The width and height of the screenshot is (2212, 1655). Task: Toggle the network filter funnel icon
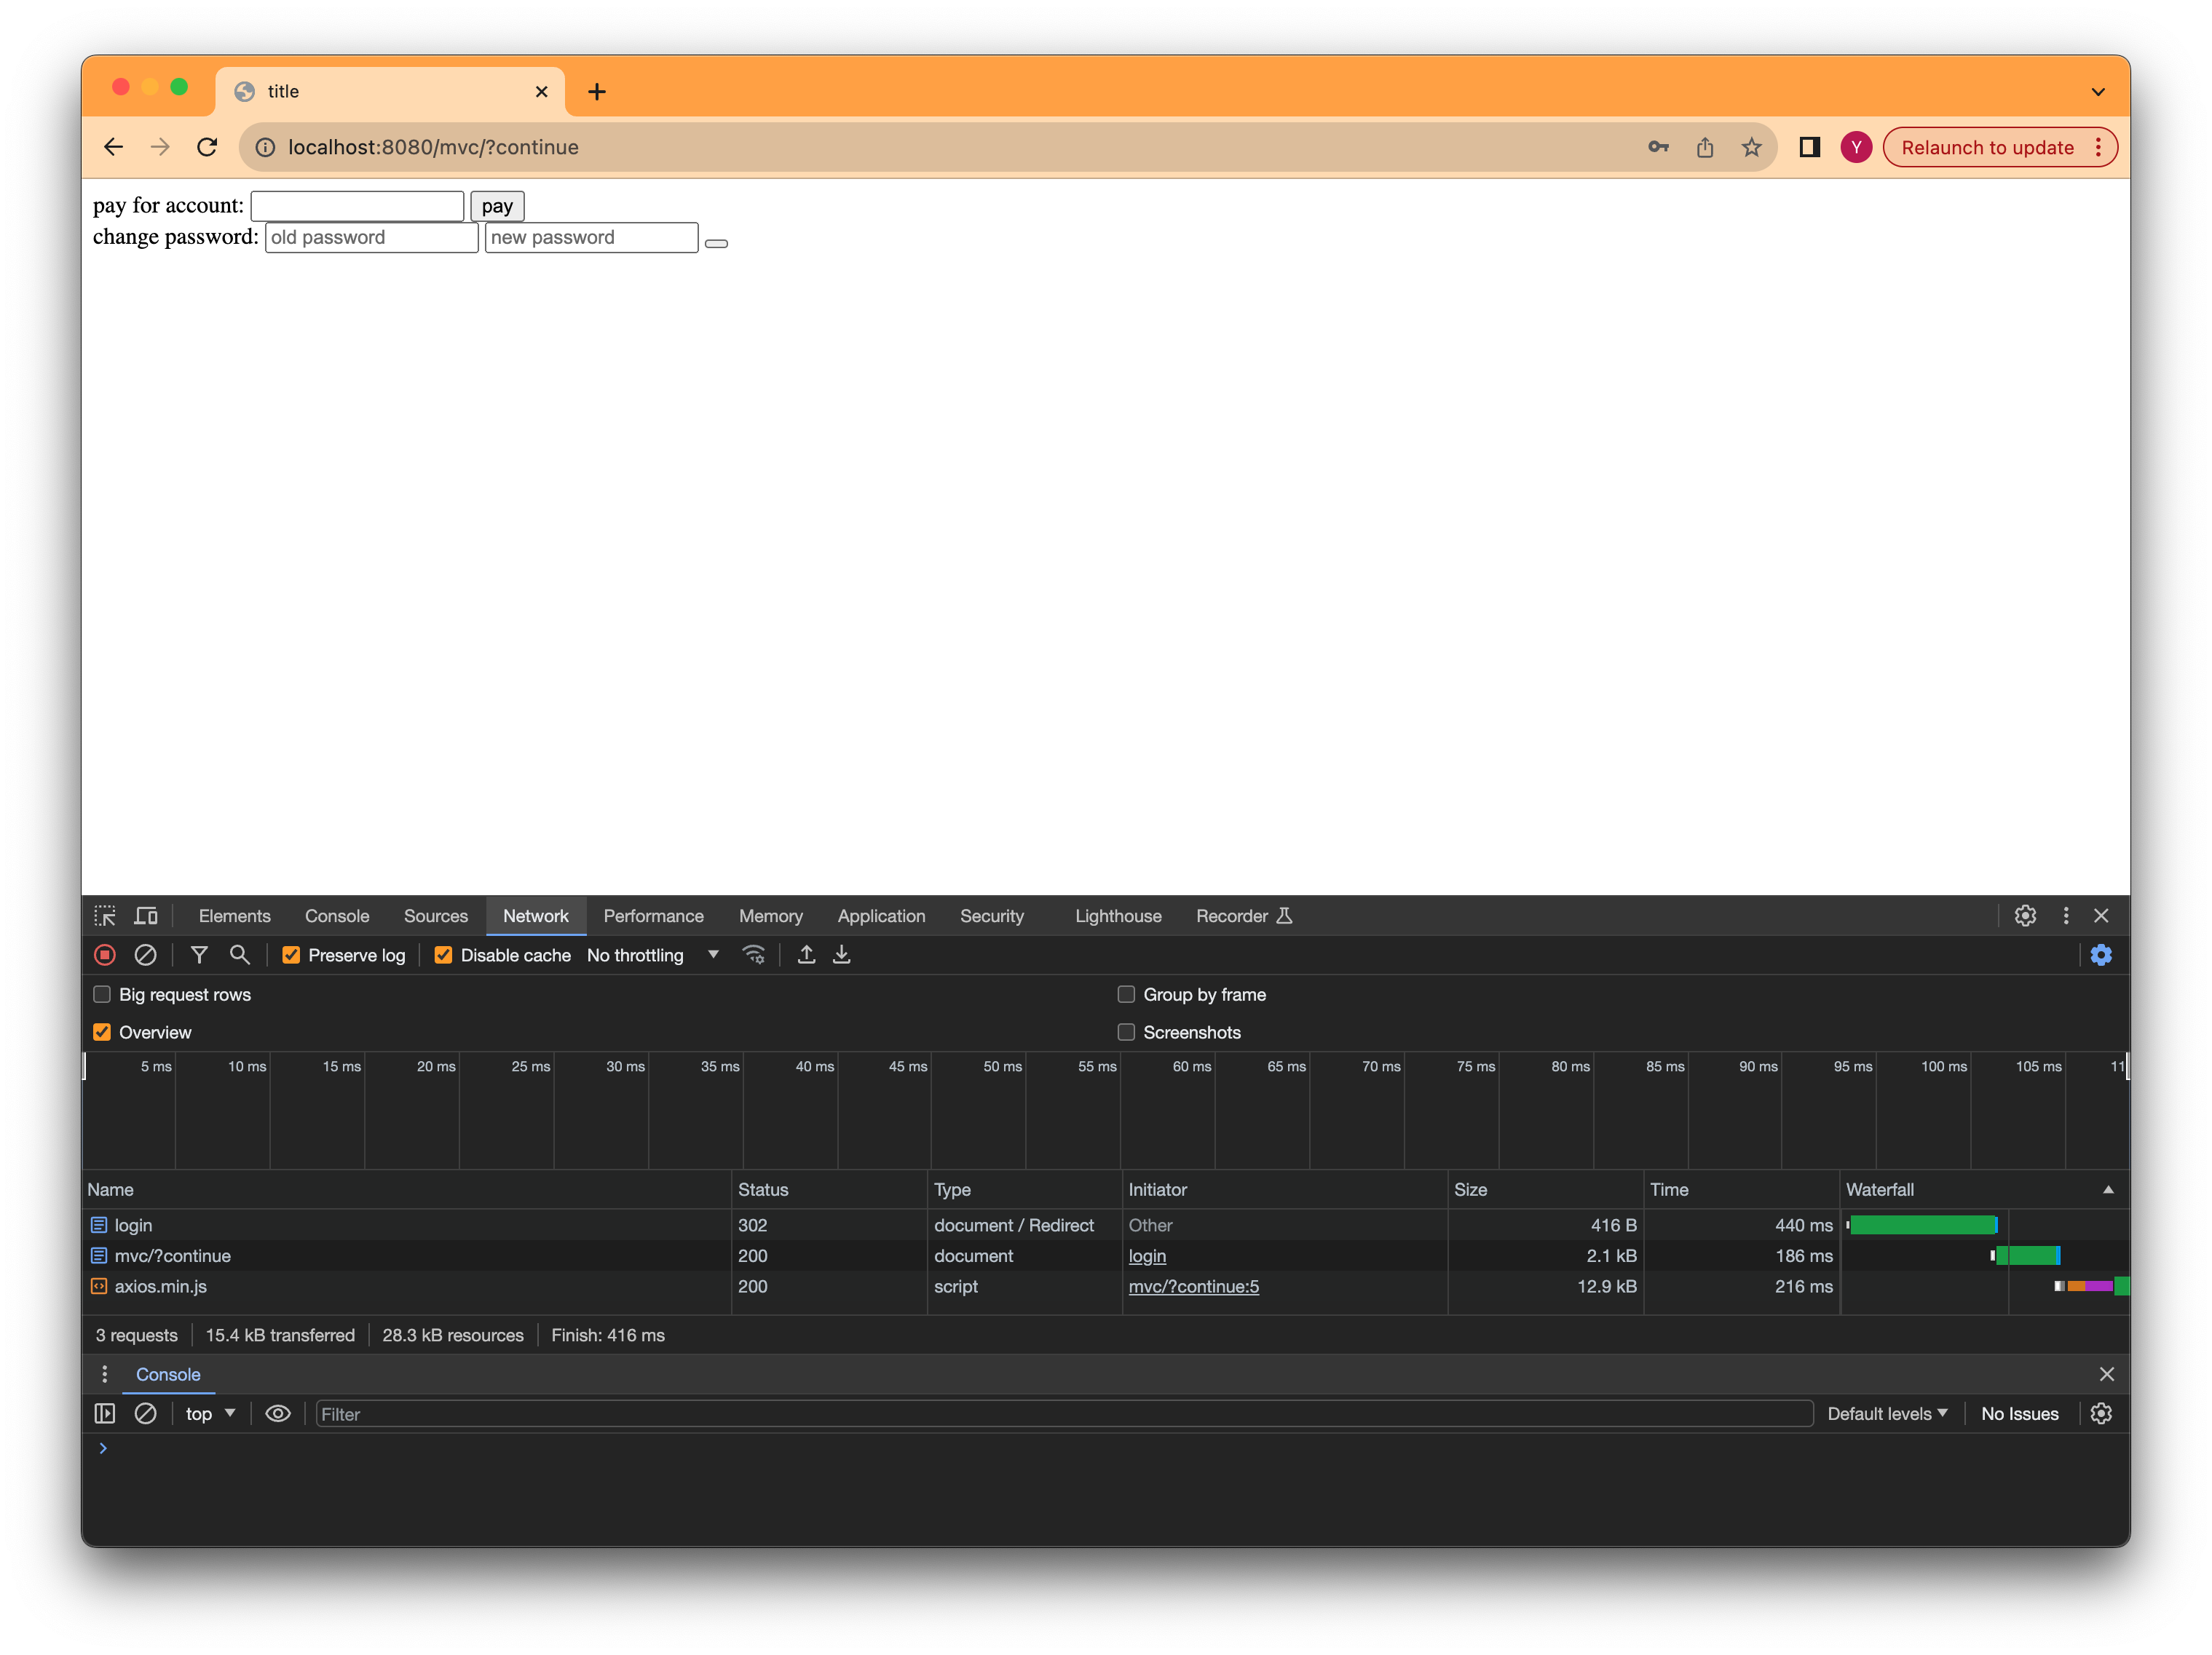pyautogui.click(x=199, y=954)
